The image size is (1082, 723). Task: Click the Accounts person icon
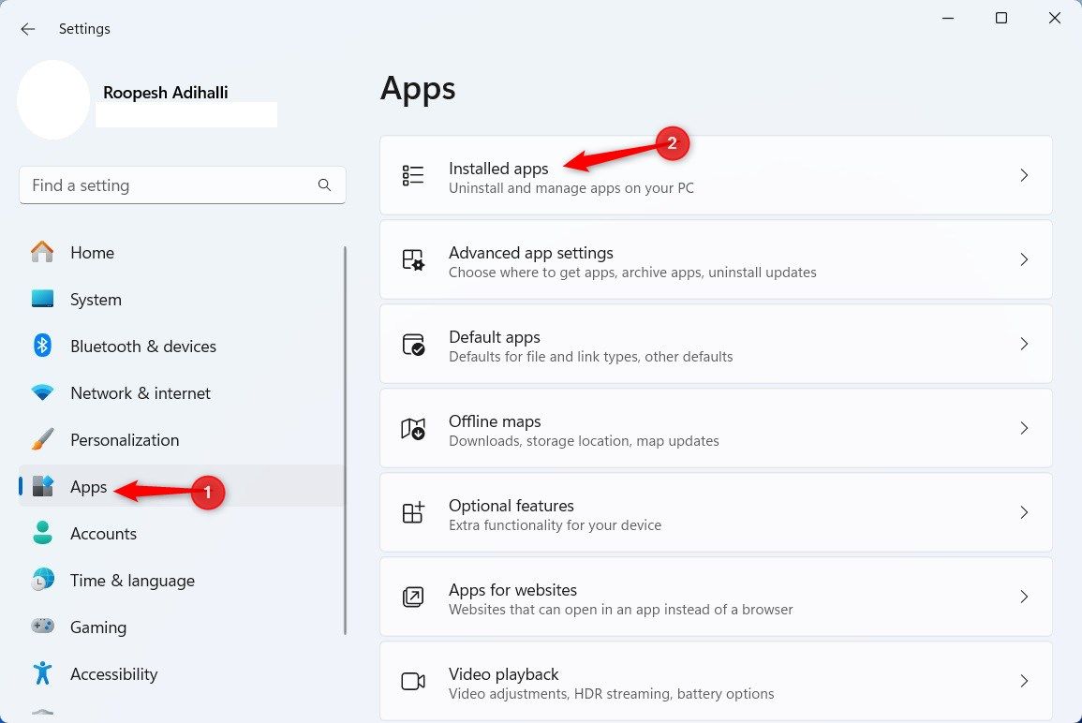coord(43,533)
